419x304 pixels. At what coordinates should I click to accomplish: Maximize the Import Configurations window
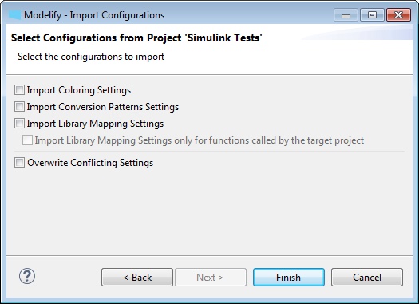pos(372,15)
